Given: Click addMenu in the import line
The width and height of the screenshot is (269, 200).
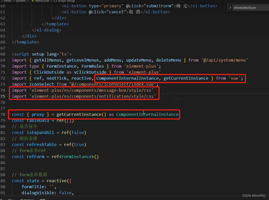Looking at the screenshot, I should [x=113, y=60].
